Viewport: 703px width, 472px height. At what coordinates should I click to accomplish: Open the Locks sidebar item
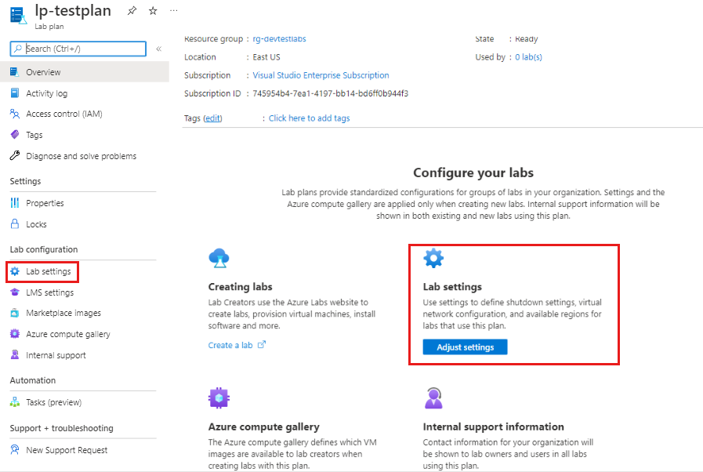36,224
